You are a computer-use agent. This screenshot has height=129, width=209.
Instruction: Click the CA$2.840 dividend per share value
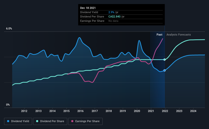coord(114,17)
